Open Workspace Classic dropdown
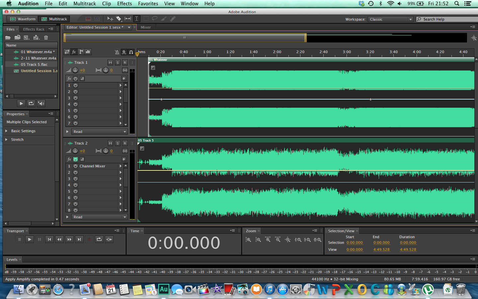Screen dimensions: 478x299 coord(390,19)
